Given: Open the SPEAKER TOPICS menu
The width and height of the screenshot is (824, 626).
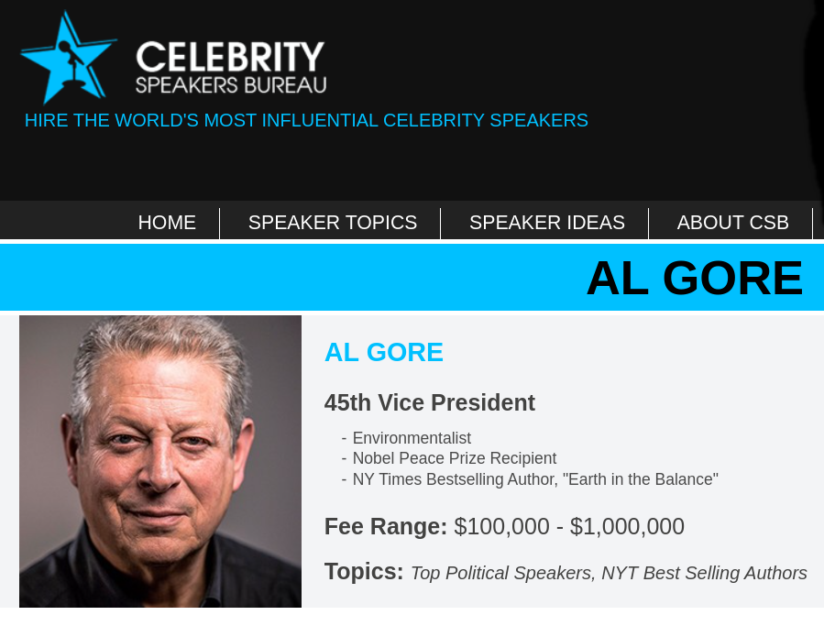Looking at the screenshot, I should (x=333, y=223).
